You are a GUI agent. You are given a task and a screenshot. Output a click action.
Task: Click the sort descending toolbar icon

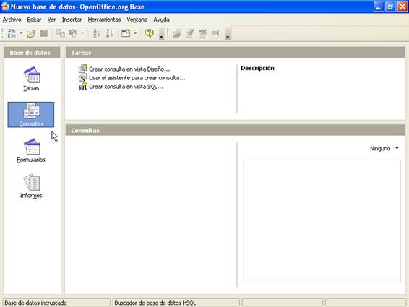click(x=109, y=33)
